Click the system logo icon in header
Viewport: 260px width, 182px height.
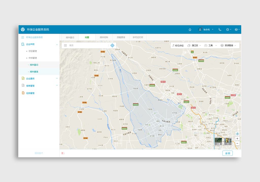23,30
